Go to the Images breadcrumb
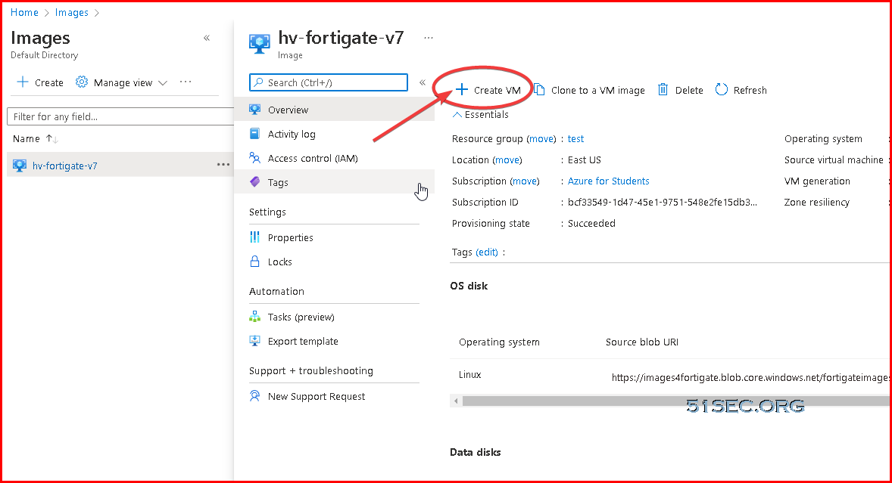 coord(72,13)
